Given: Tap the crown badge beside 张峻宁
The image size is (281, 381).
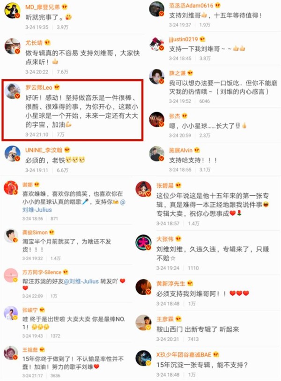Looking at the screenshot, I should click(42, 310).
